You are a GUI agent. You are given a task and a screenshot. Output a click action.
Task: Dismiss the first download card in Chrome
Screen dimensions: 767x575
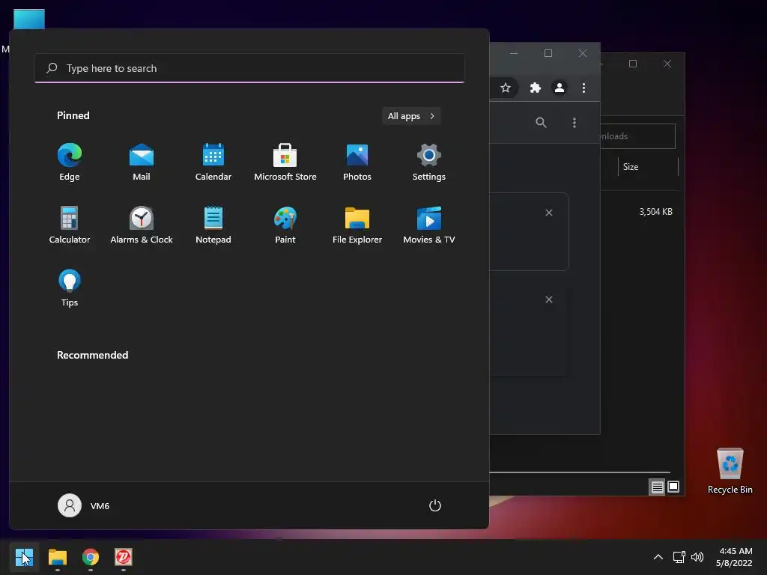pos(549,213)
